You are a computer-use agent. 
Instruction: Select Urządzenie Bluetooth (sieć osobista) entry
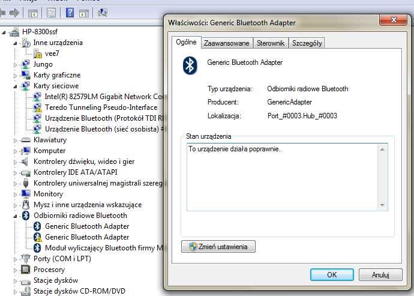click(x=104, y=129)
